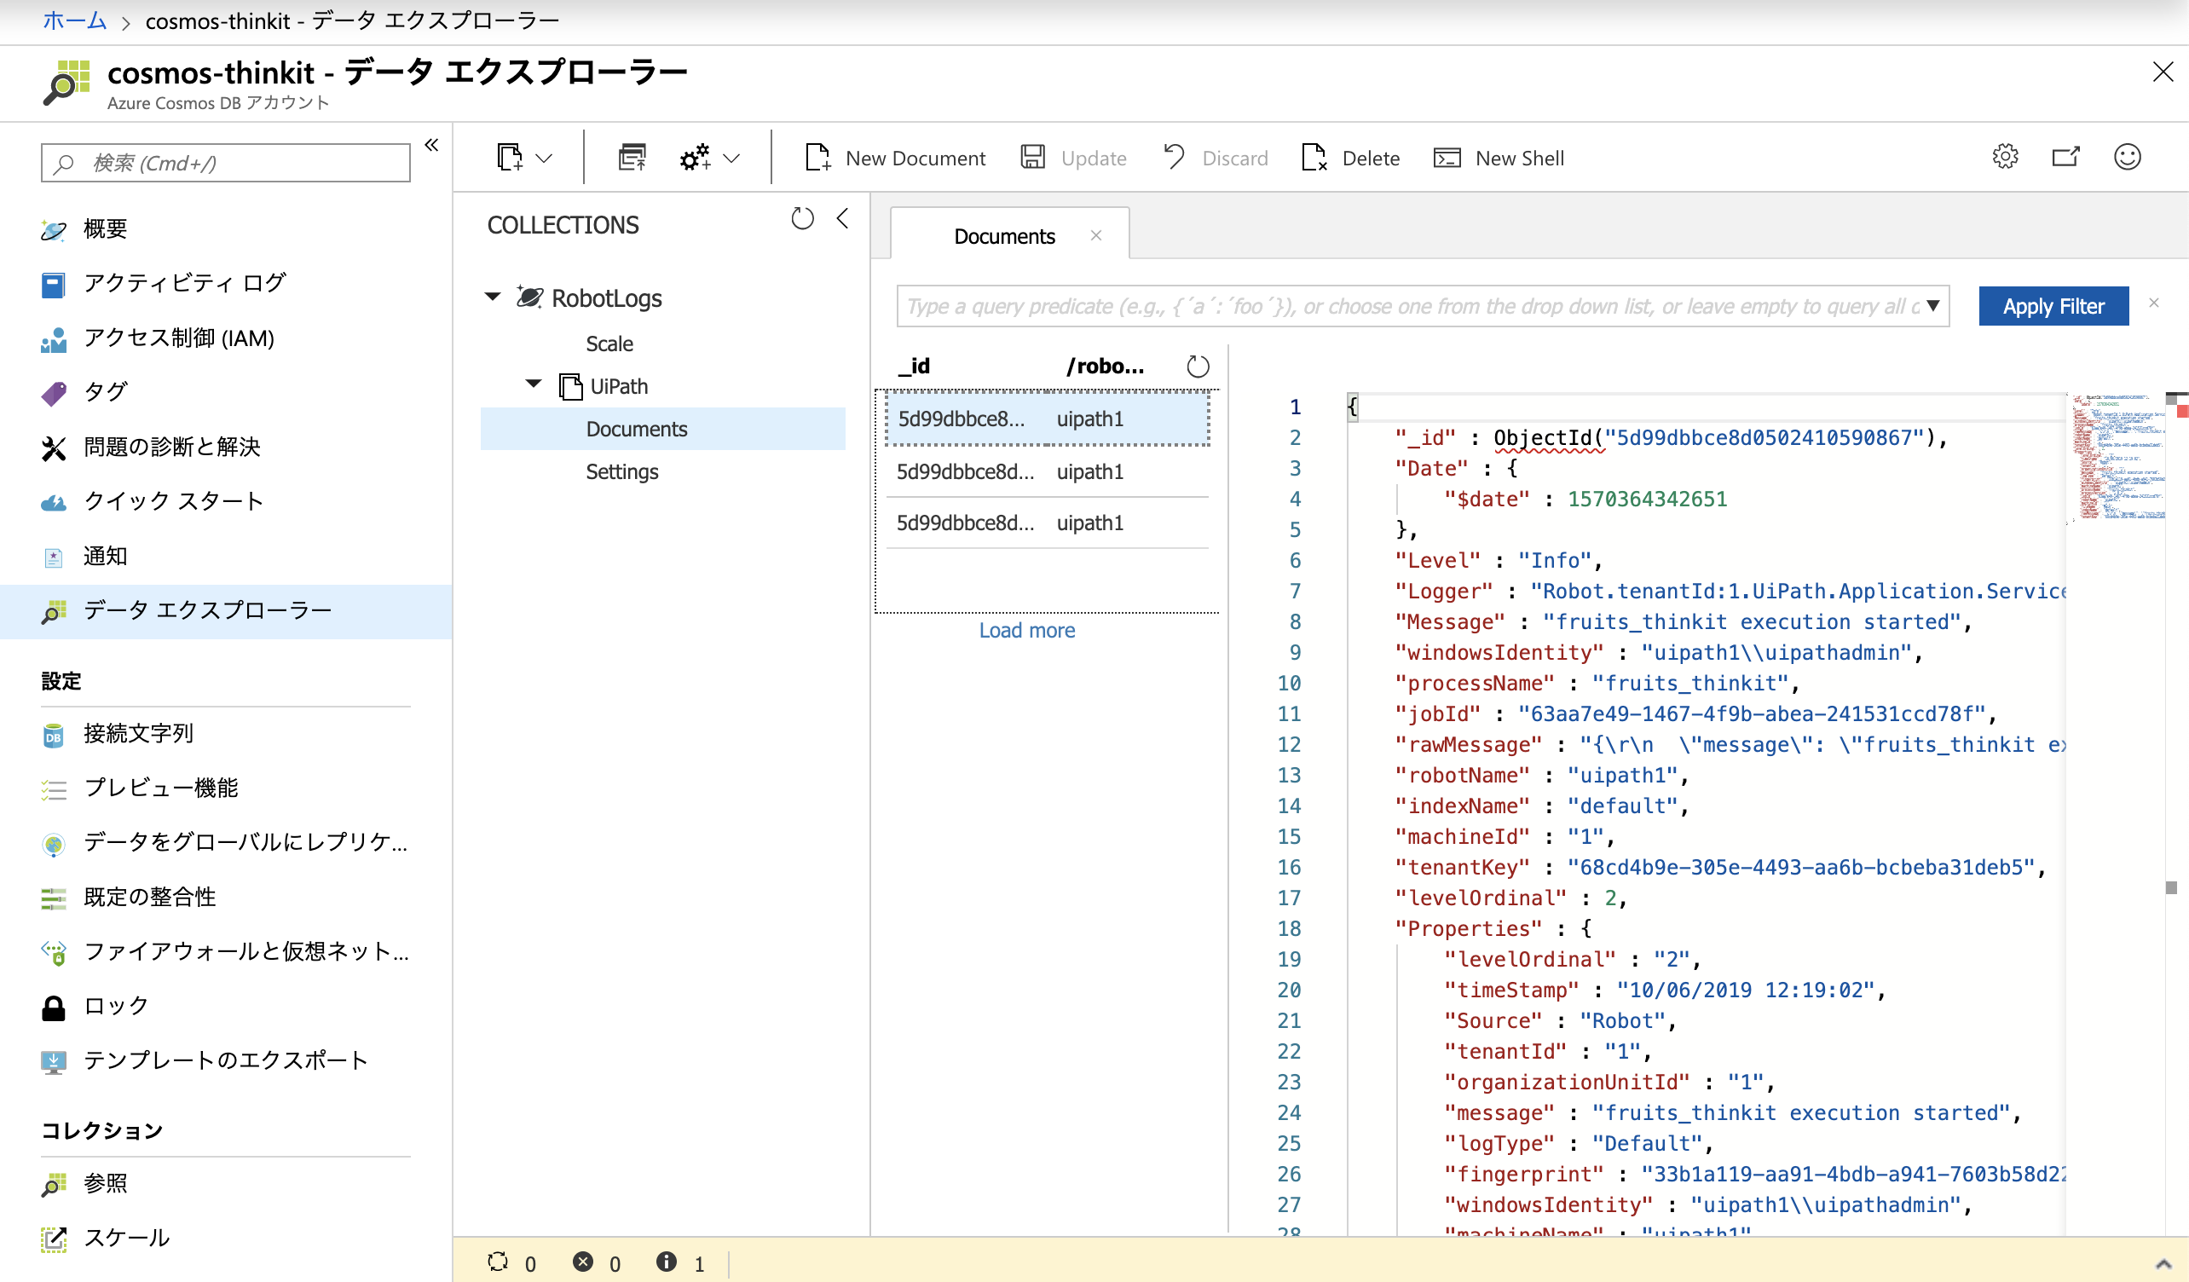The width and height of the screenshot is (2189, 1282).
Task: Open the filter predicate dropdown list
Action: (x=1932, y=306)
